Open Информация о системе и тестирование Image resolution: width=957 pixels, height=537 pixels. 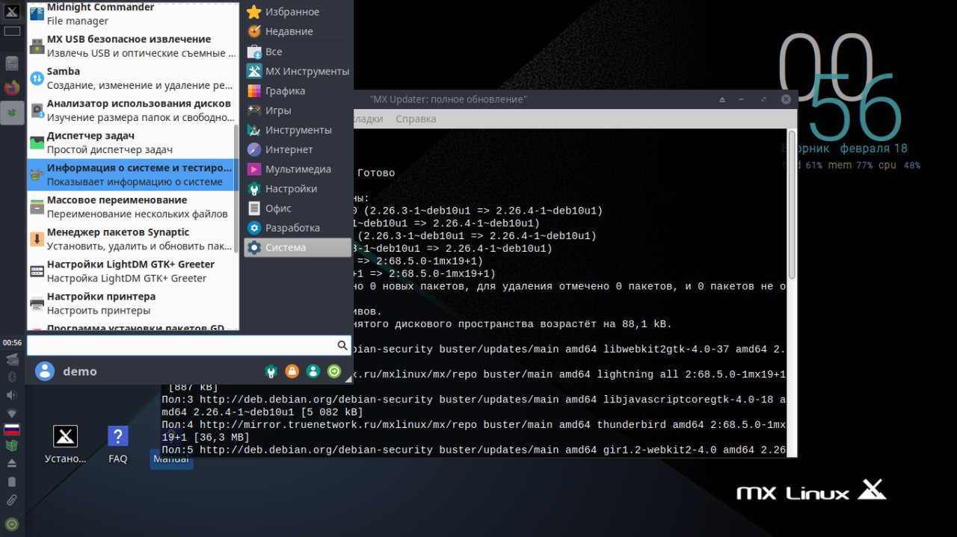point(132,175)
